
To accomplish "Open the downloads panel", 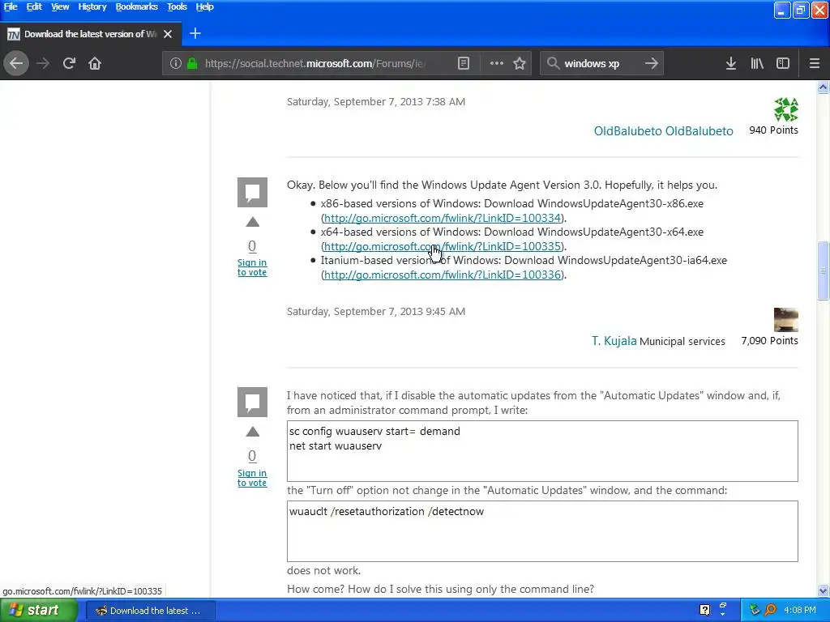I will pos(731,63).
